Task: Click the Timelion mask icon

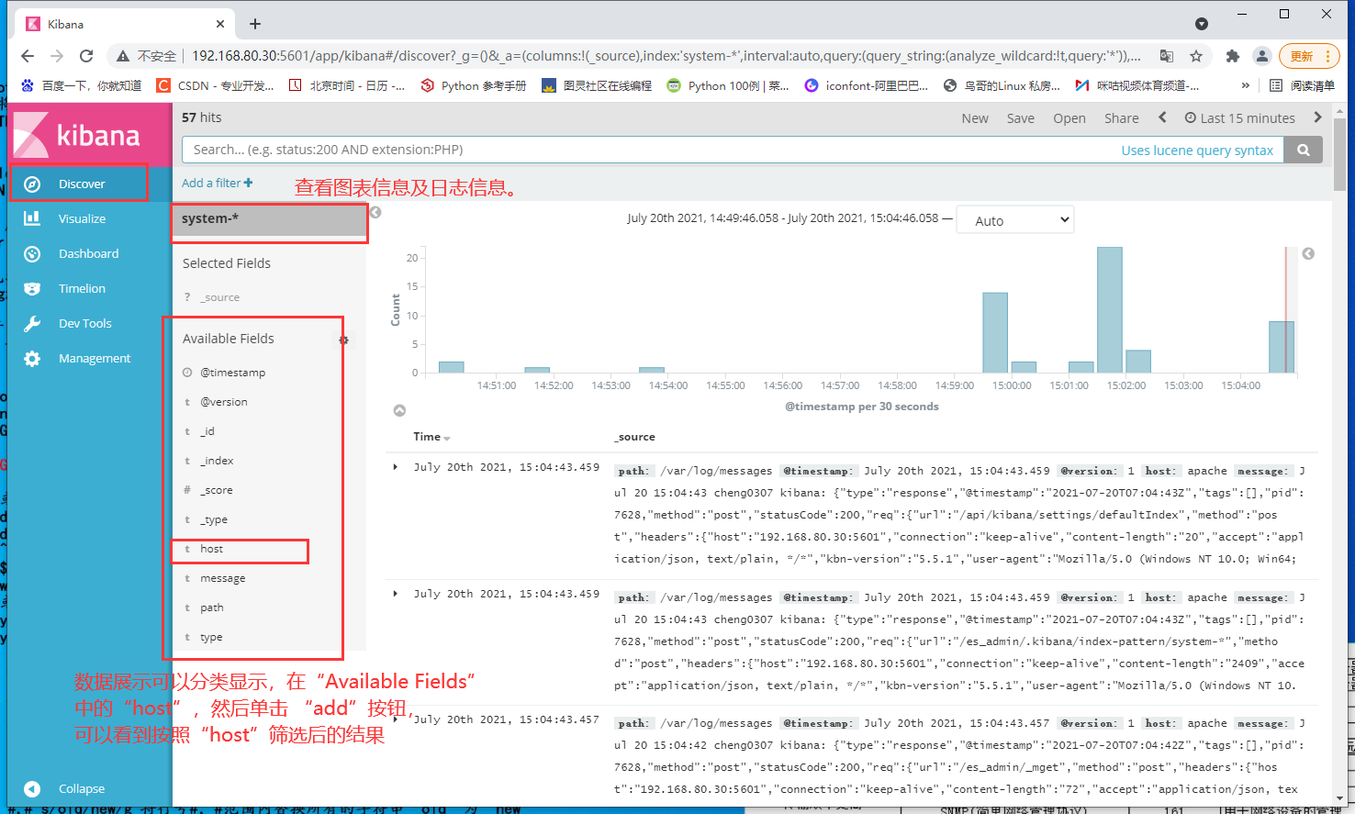Action: [32, 288]
